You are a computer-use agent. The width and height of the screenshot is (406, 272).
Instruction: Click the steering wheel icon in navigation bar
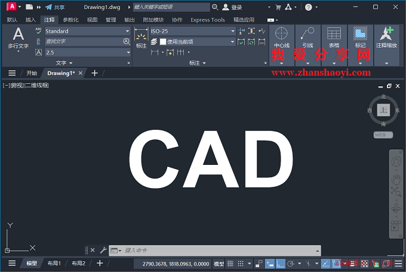pos(396,162)
